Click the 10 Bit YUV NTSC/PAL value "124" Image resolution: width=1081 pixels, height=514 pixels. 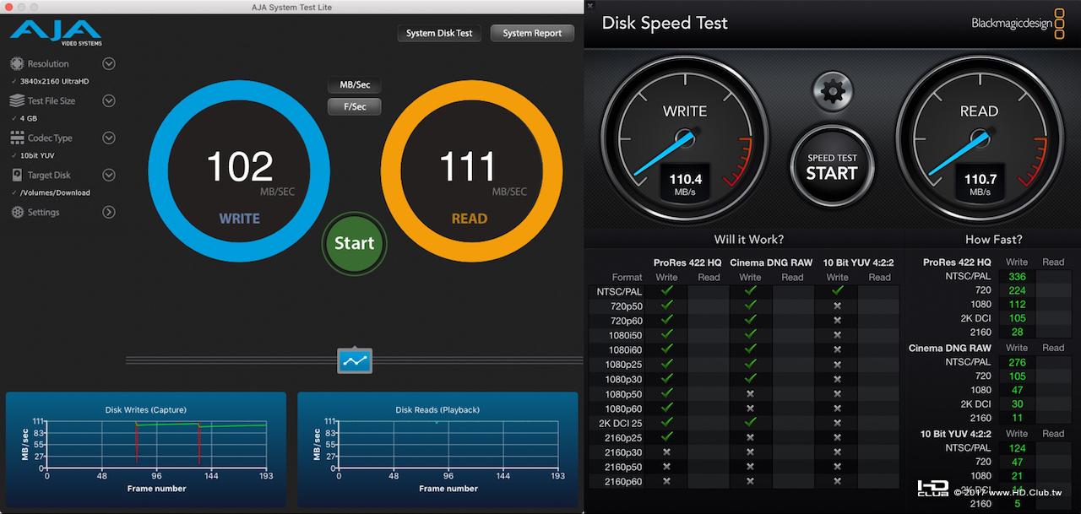point(1017,448)
